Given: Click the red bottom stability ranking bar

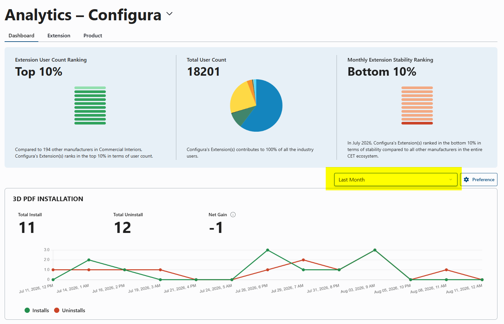Looking at the screenshot, I should [x=417, y=123].
